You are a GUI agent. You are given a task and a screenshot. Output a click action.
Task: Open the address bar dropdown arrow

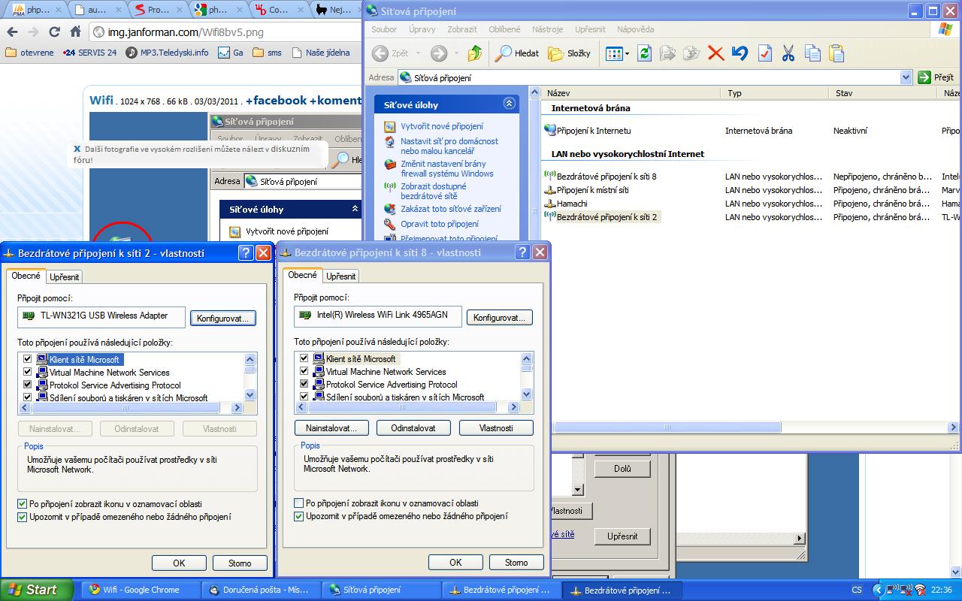click(x=905, y=77)
